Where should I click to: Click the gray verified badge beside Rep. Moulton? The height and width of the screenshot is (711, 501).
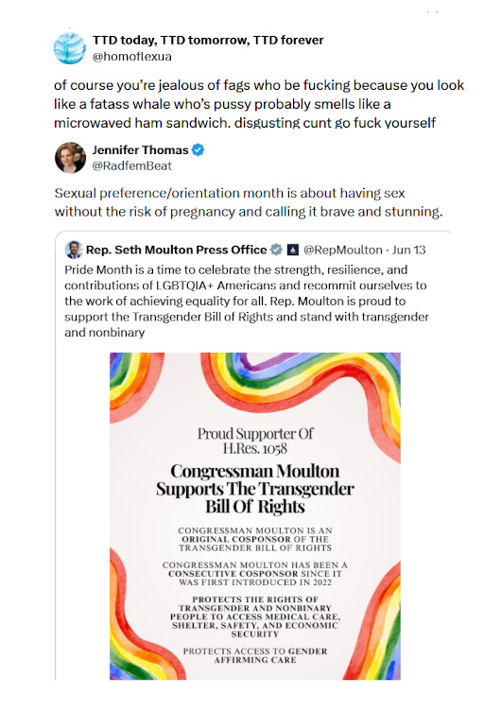coord(276,250)
